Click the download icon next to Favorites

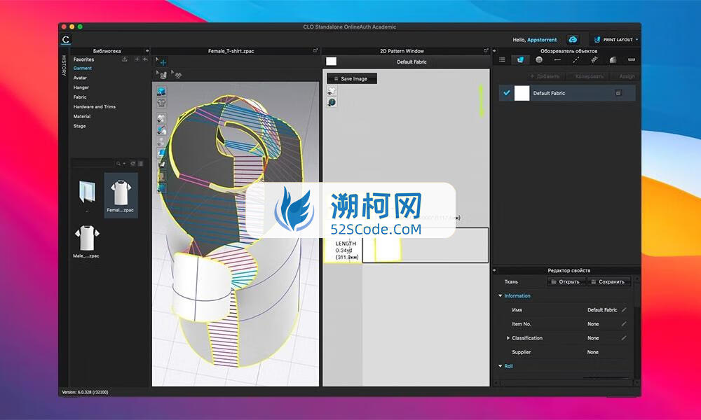point(125,59)
